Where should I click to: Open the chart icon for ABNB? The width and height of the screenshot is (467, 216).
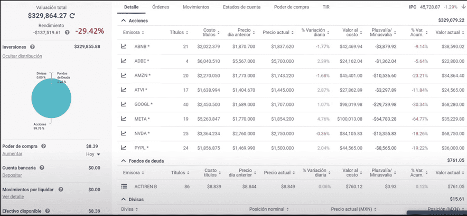[124, 47]
